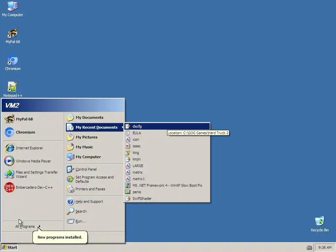Open recent document isaac
Image resolution: width=336 pixels, height=252 pixels.
coord(167,146)
